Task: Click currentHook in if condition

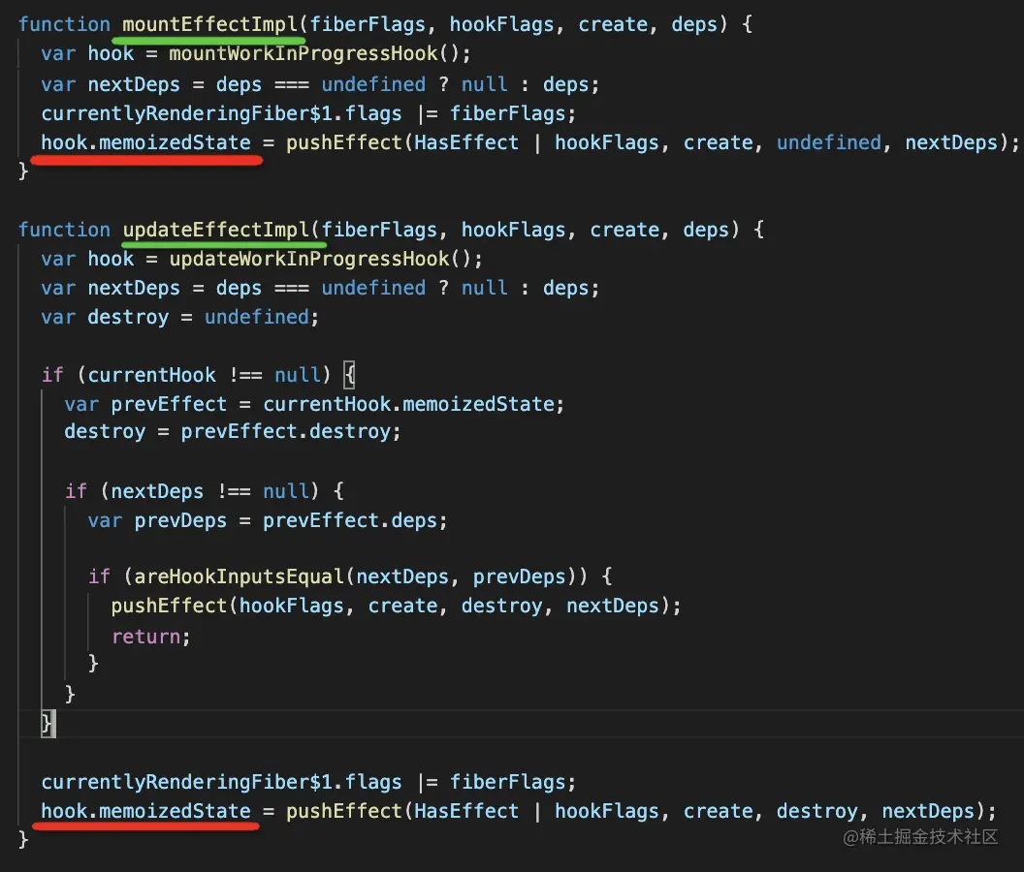Action: point(151,375)
